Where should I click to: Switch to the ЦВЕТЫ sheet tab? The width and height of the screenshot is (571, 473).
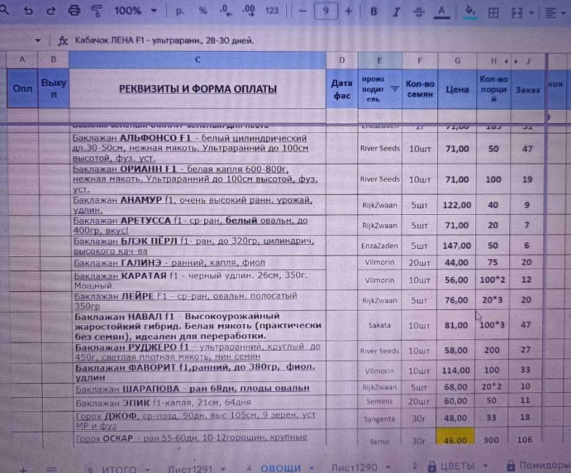pos(458,466)
